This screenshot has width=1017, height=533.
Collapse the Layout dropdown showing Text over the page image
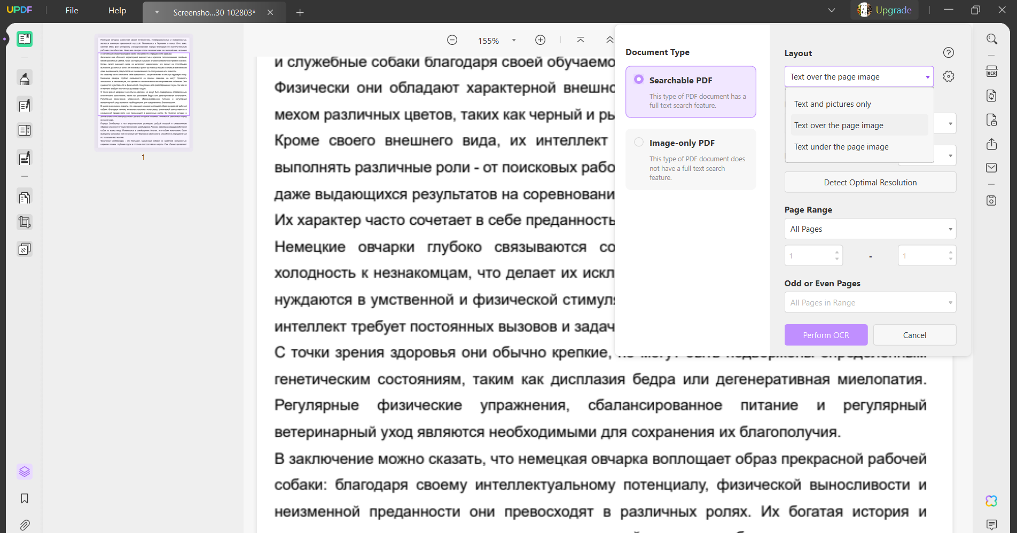click(x=859, y=77)
